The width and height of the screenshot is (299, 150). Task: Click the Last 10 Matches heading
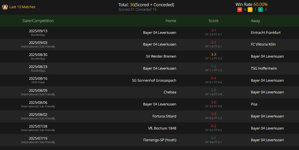[x=22, y=7]
